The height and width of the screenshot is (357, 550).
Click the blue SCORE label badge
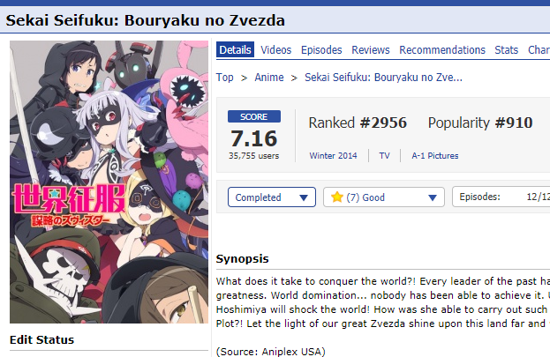point(254,116)
